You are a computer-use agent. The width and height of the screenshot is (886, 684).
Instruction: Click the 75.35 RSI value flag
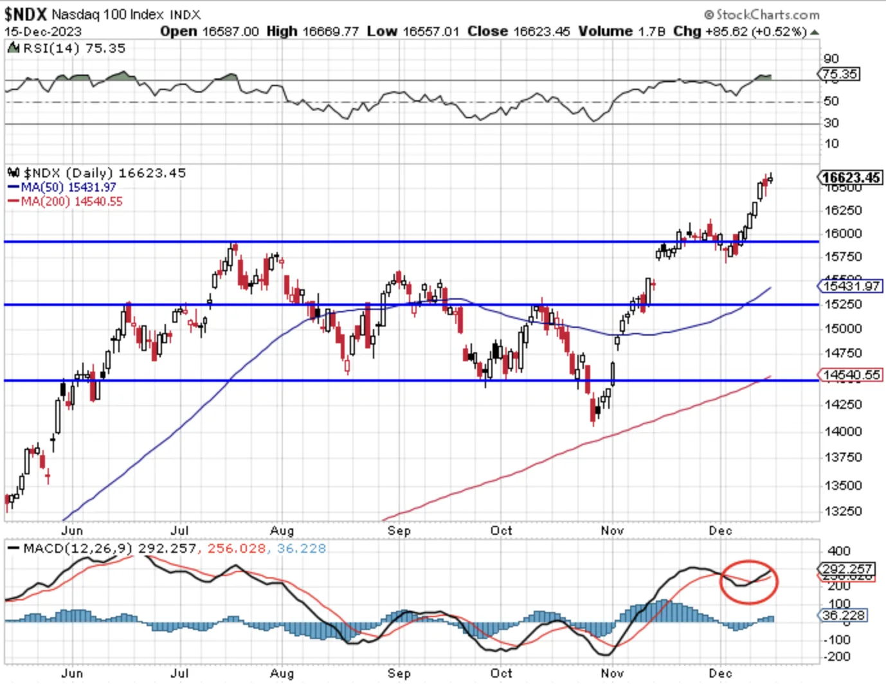[840, 74]
